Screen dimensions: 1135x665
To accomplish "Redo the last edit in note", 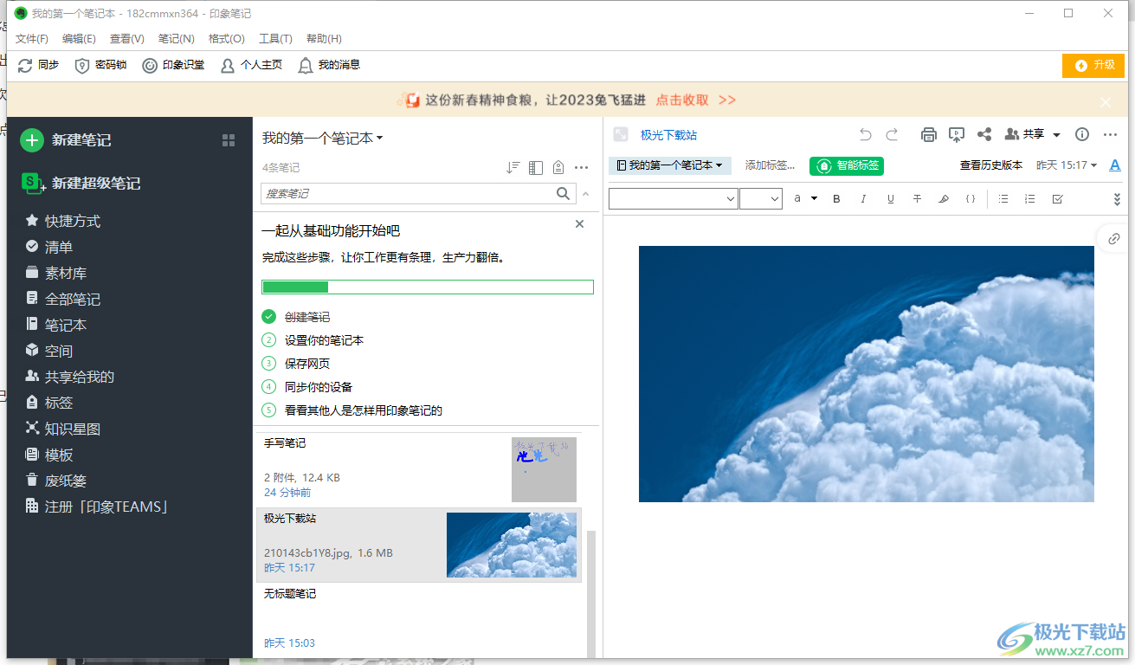I will coord(892,134).
